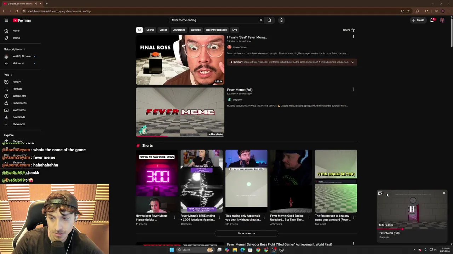Open Playlists in the sidebar

17,89
